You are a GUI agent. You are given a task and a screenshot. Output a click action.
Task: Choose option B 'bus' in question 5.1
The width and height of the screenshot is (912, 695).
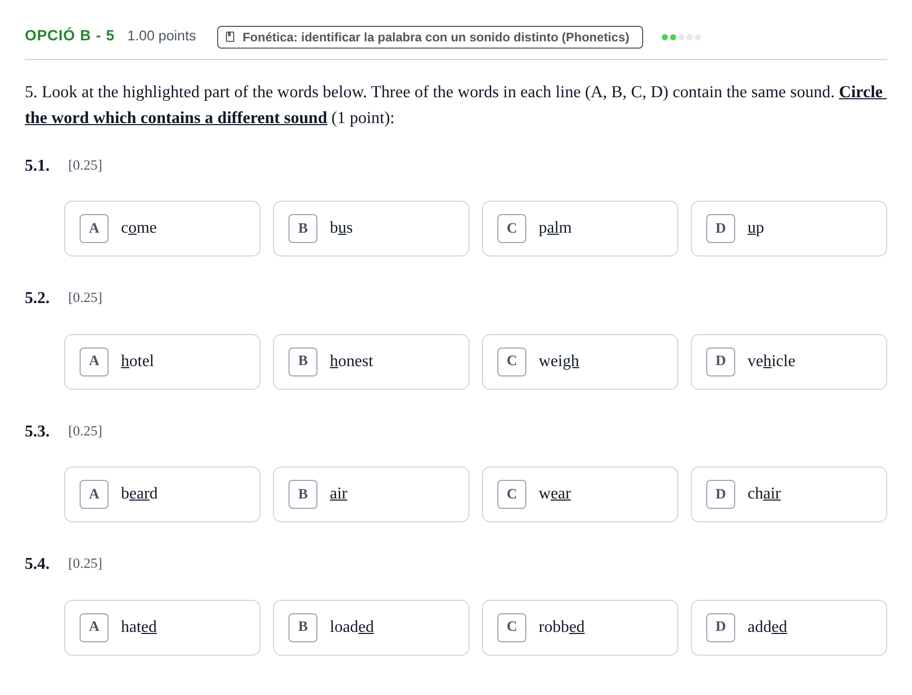click(371, 229)
